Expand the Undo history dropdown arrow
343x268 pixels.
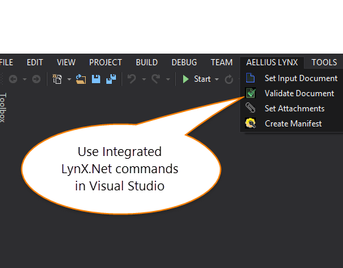click(x=144, y=80)
